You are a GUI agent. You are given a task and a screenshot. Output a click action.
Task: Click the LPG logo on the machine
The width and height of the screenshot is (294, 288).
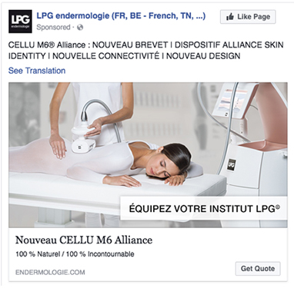pyautogui.click(x=232, y=164)
